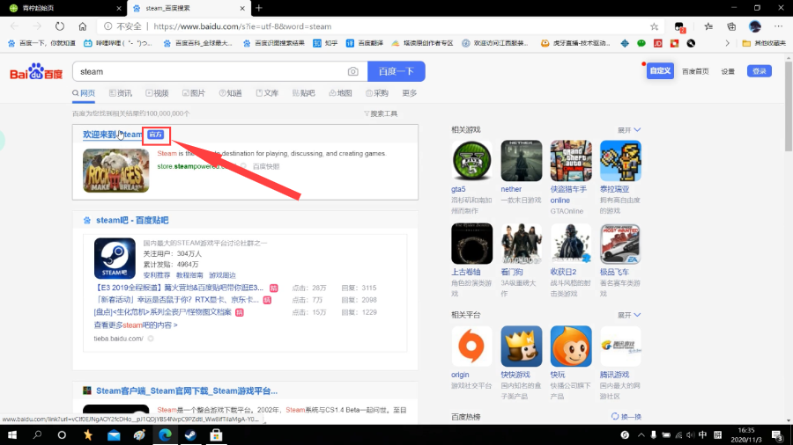
Task: Add page to favorites star icon
Action: click(x=654, y=26)
